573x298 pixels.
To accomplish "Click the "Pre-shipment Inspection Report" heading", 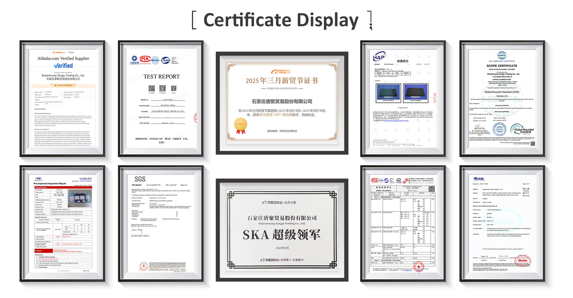I will (x=50, y=184).
